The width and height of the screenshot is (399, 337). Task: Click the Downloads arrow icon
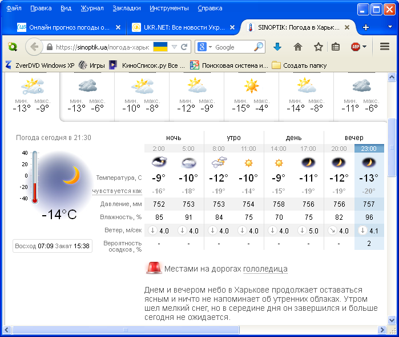277,47
